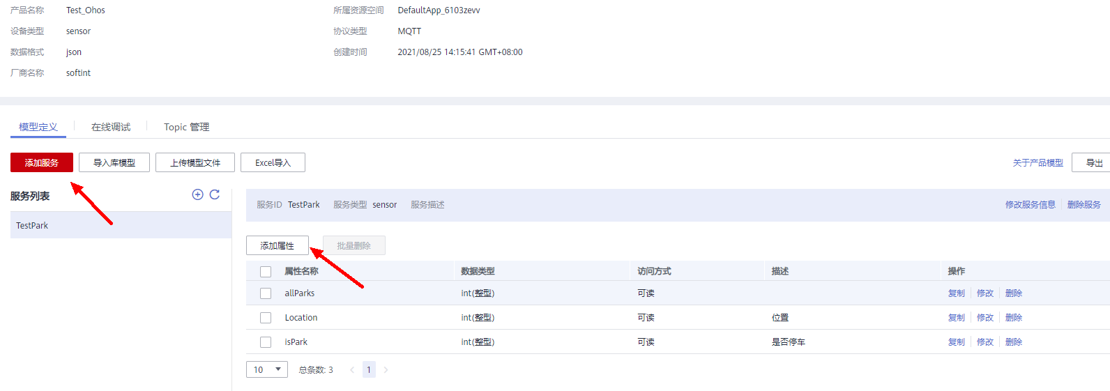Check the allParks row checkbox
The width and height of the screenshot is (1110, 391).
(x=266, y=293)
